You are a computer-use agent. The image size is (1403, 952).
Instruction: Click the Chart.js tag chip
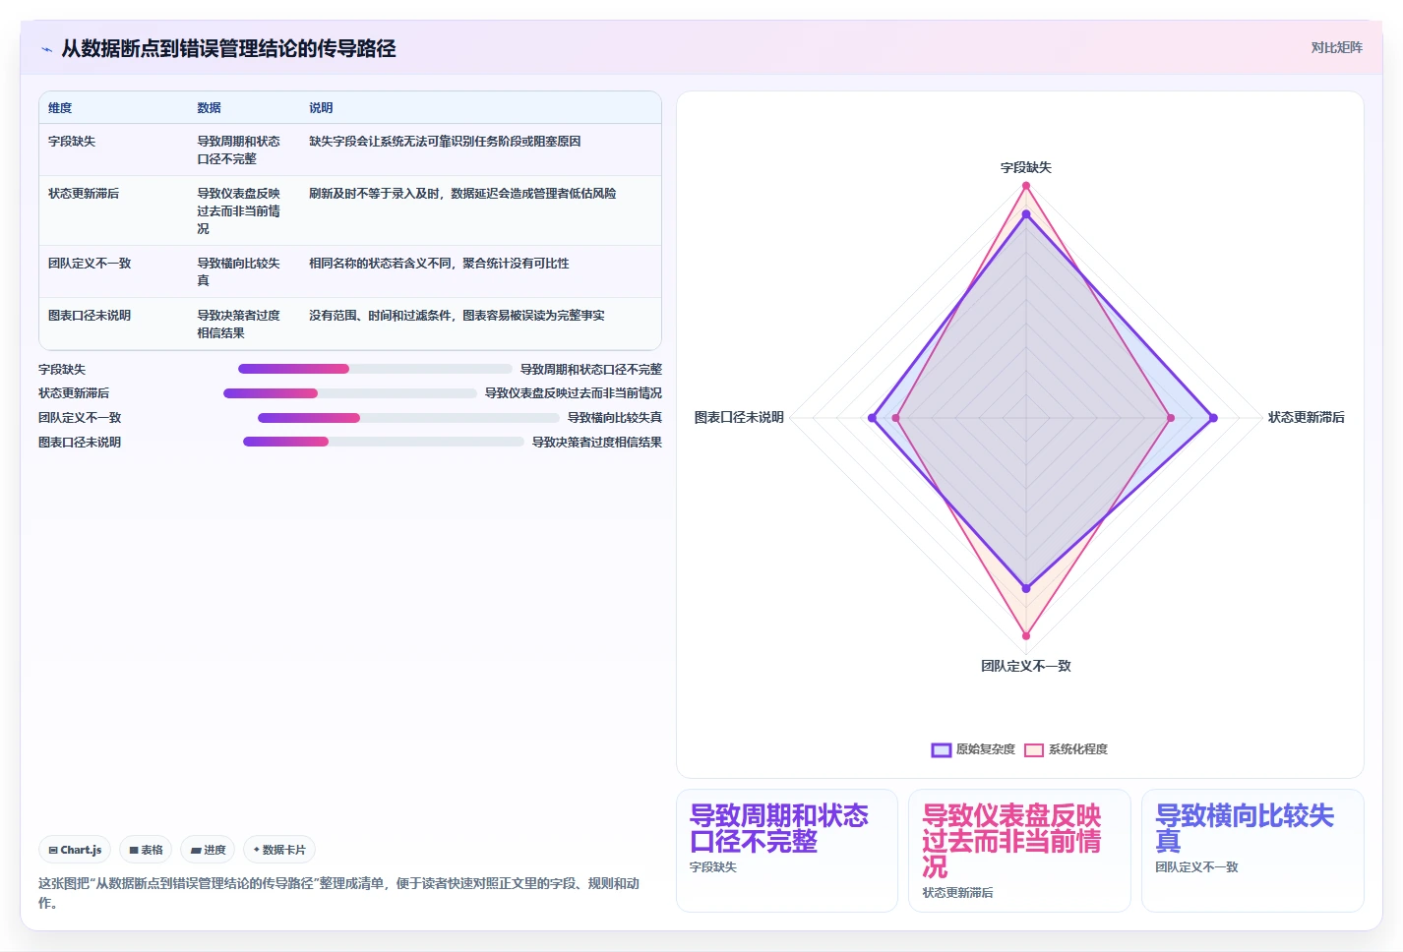[x=75, y=850]
